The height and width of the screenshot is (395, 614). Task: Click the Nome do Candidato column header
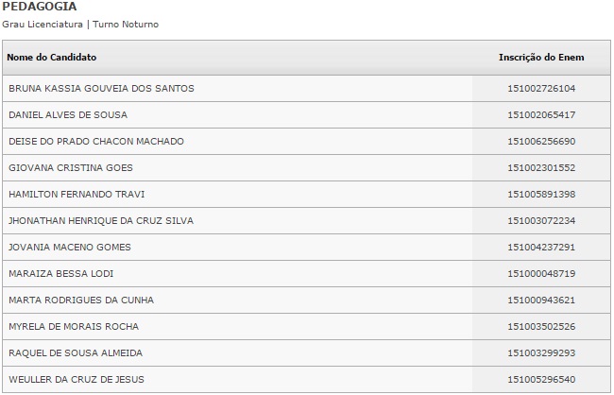[x=52, y=58]
